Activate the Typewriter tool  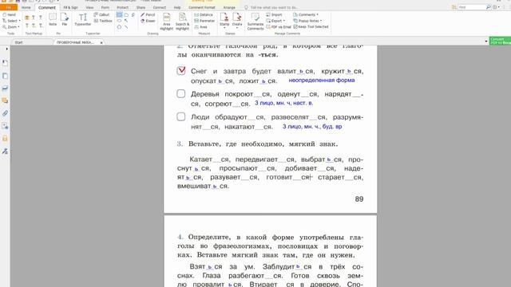[x=83, y=19]
